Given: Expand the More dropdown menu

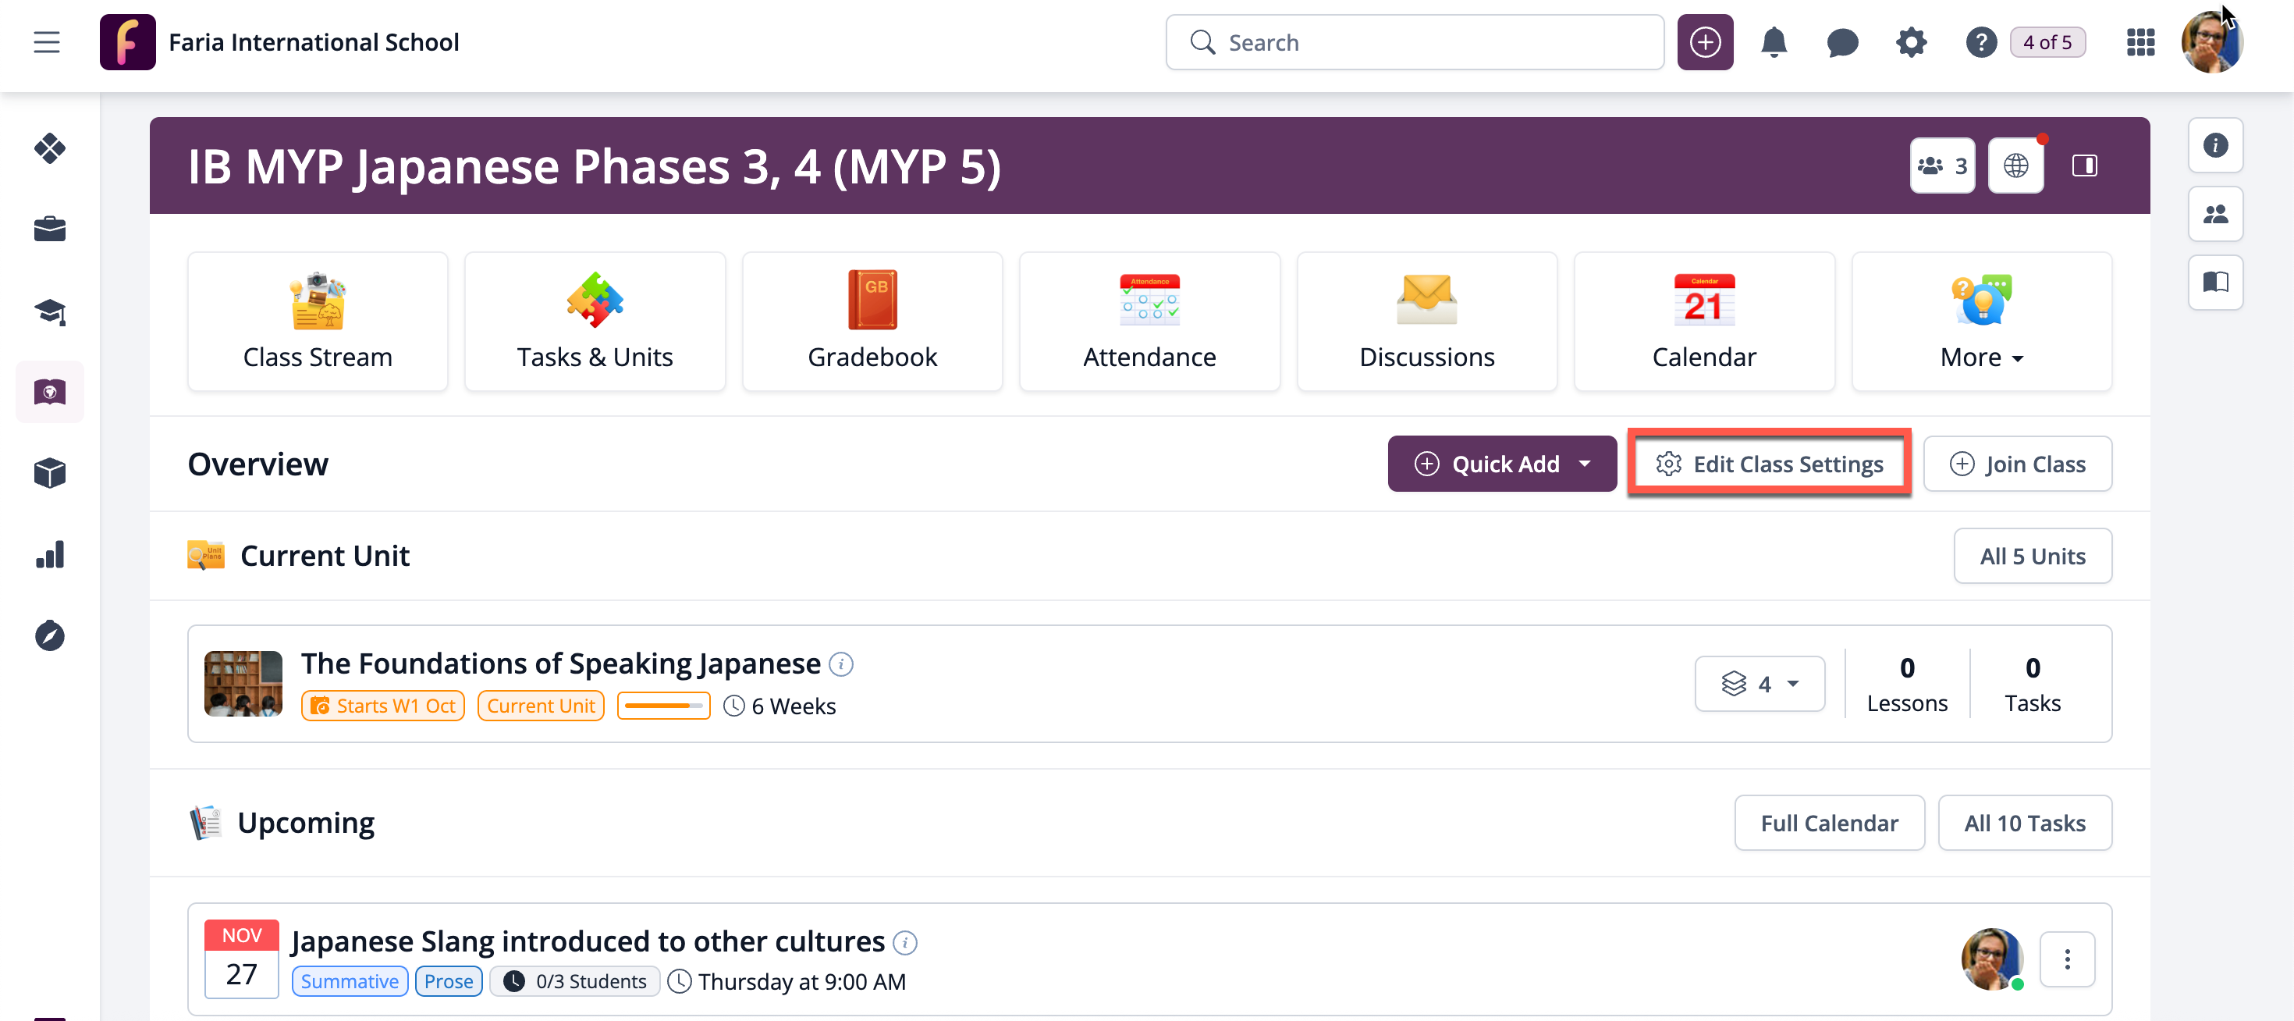Looking at the screenshot, I should 1981,322.
